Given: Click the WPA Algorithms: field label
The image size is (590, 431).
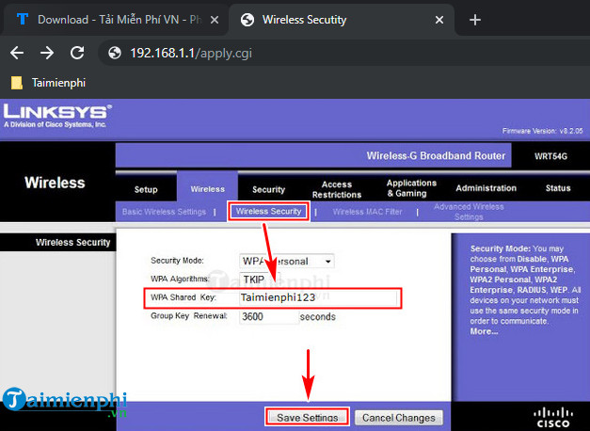Looking at the screenshot, I should coord(180,279).
